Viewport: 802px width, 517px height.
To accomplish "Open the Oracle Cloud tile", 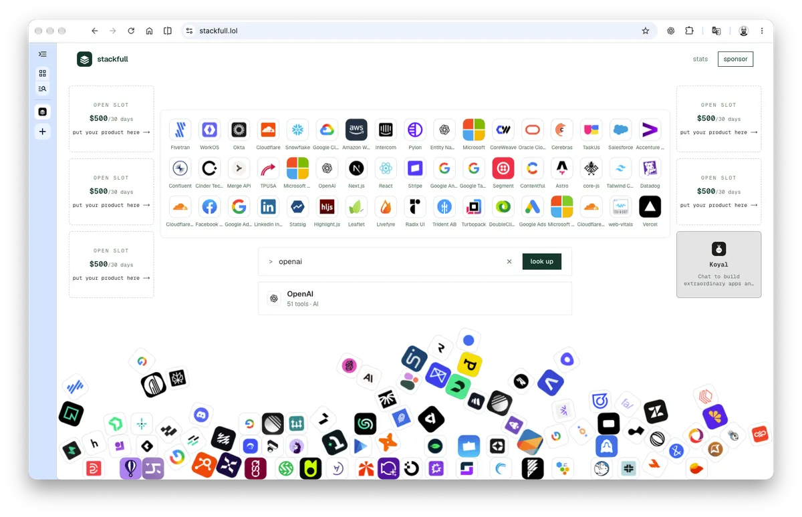I will 533,130.
